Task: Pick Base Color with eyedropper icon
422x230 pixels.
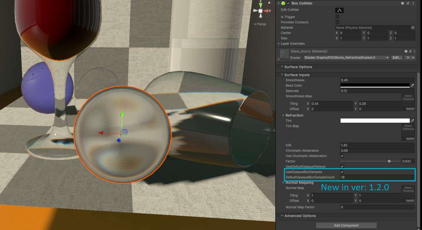Action: coord(413,86)
